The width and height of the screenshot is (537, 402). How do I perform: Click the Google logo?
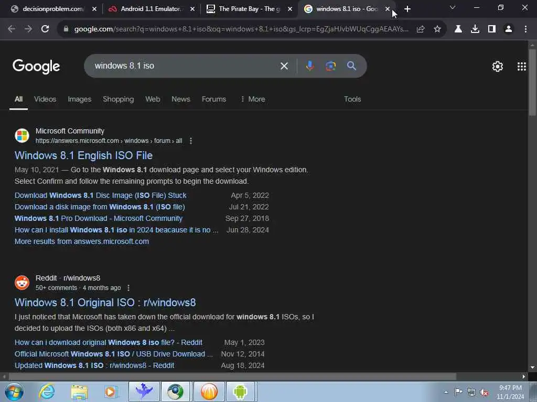[36, 66]
